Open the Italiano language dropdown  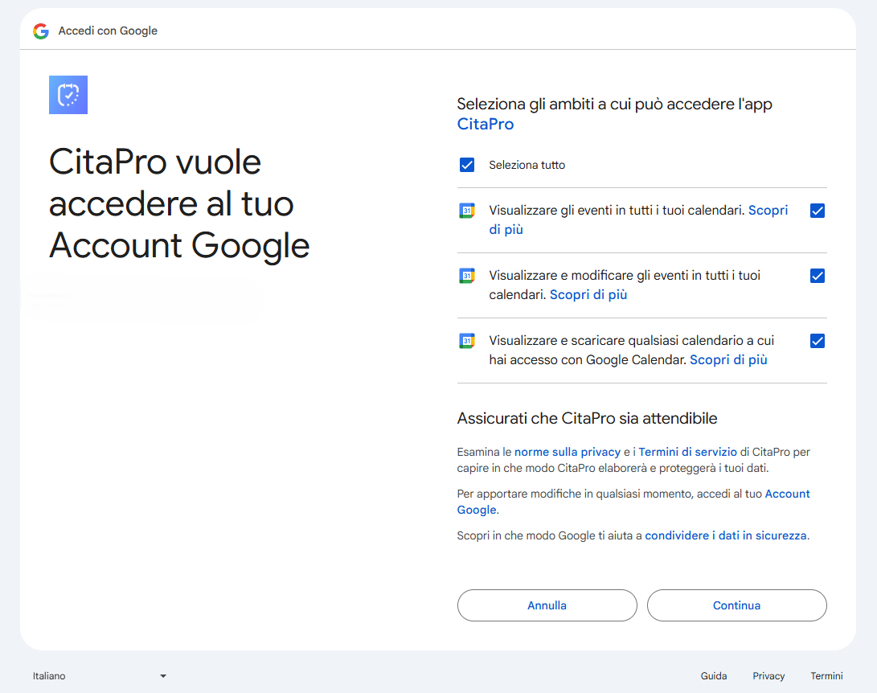tap(100, 675)
